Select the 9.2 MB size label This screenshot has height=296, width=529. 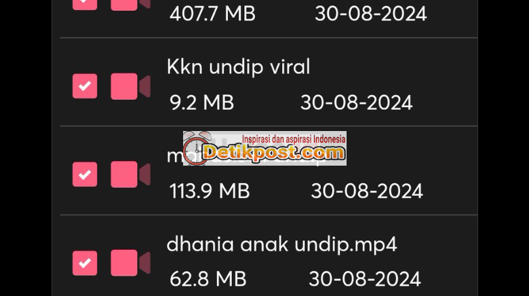[201, 103]
